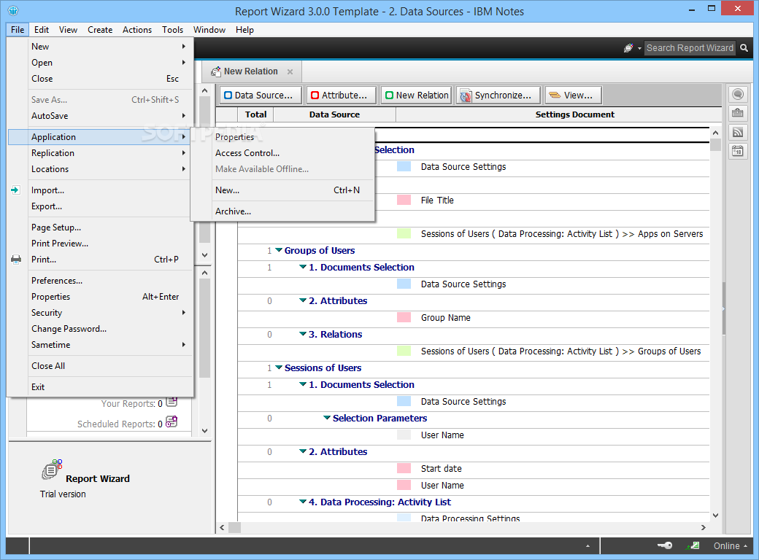Click the view's vertical scroll down arrow
The width and height of the screenshot is (759, 560).
coord(716,516)
